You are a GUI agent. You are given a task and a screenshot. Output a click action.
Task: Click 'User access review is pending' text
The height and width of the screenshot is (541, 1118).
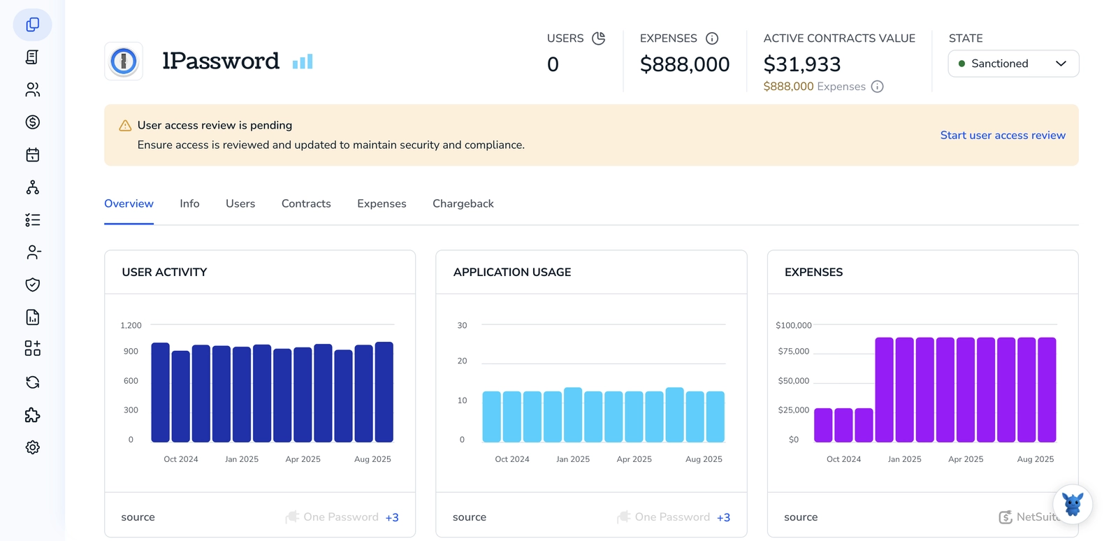(x=215, y=125)
